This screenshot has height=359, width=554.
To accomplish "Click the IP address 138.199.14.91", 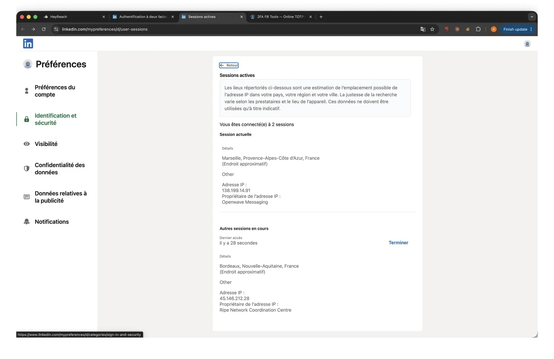I will click(x=236, y=190).
